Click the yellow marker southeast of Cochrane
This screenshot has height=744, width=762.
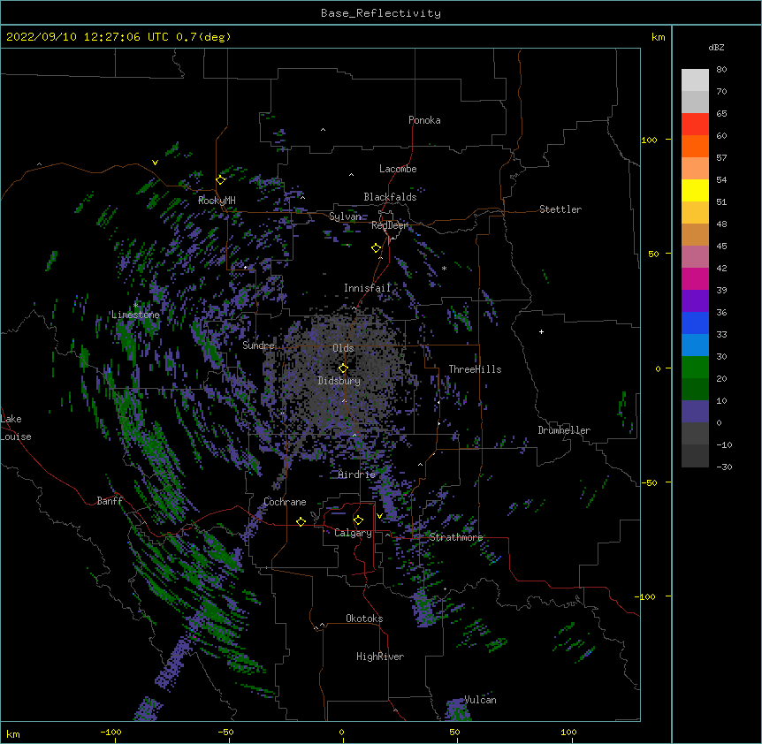301,521
